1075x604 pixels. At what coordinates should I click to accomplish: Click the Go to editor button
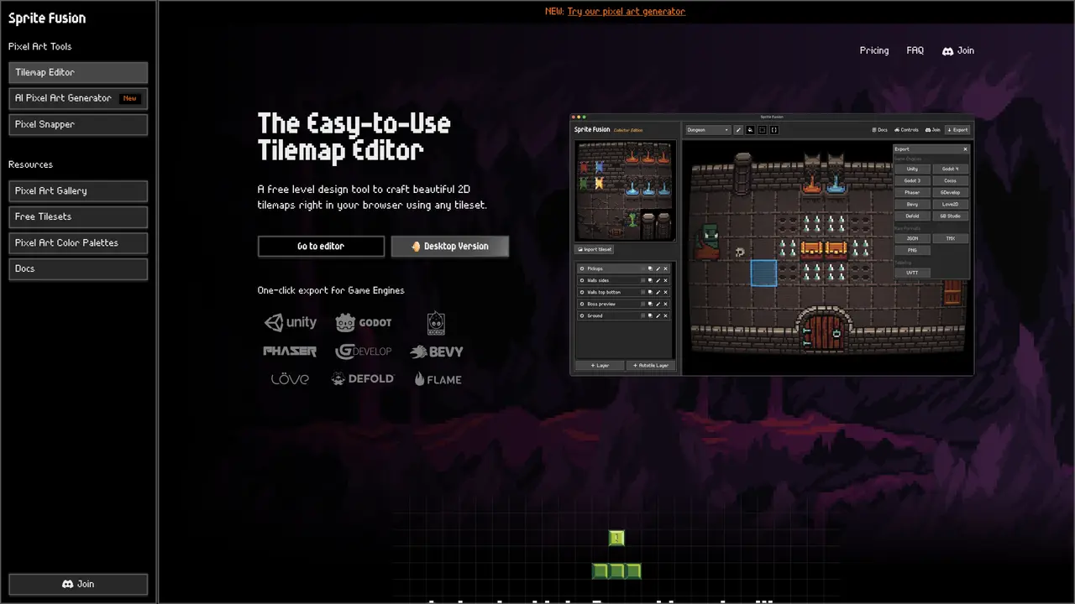coord(321,246)
